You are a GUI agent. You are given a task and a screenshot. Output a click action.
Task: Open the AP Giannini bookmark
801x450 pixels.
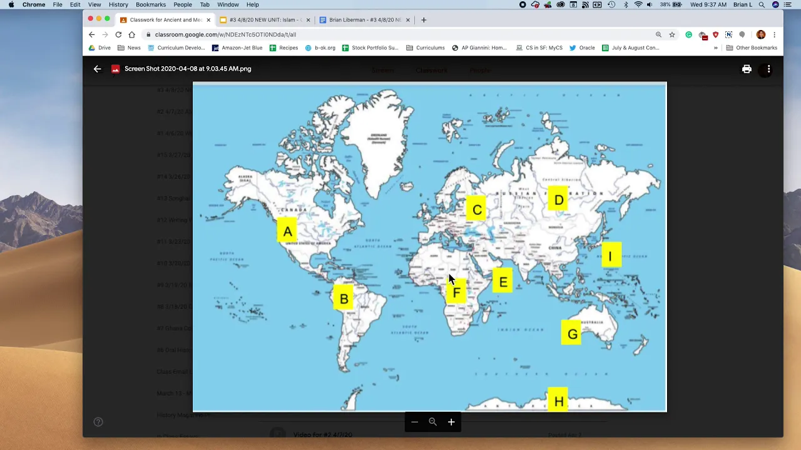tap(479, 47)
